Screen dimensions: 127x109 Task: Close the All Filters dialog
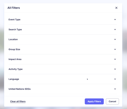(x=116, y=8)
